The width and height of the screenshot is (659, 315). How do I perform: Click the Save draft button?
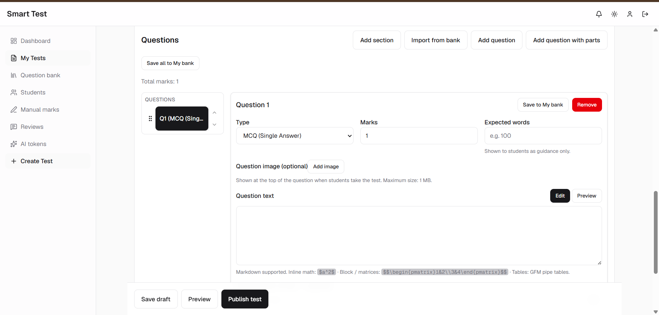[x=156, y=299]
